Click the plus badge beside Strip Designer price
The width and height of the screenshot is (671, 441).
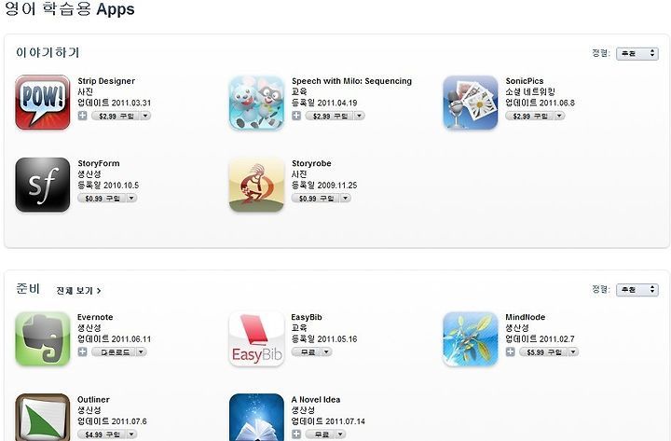83,116
